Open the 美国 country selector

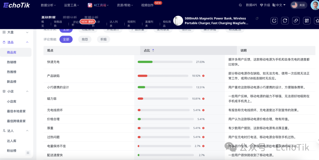(299, 5)
